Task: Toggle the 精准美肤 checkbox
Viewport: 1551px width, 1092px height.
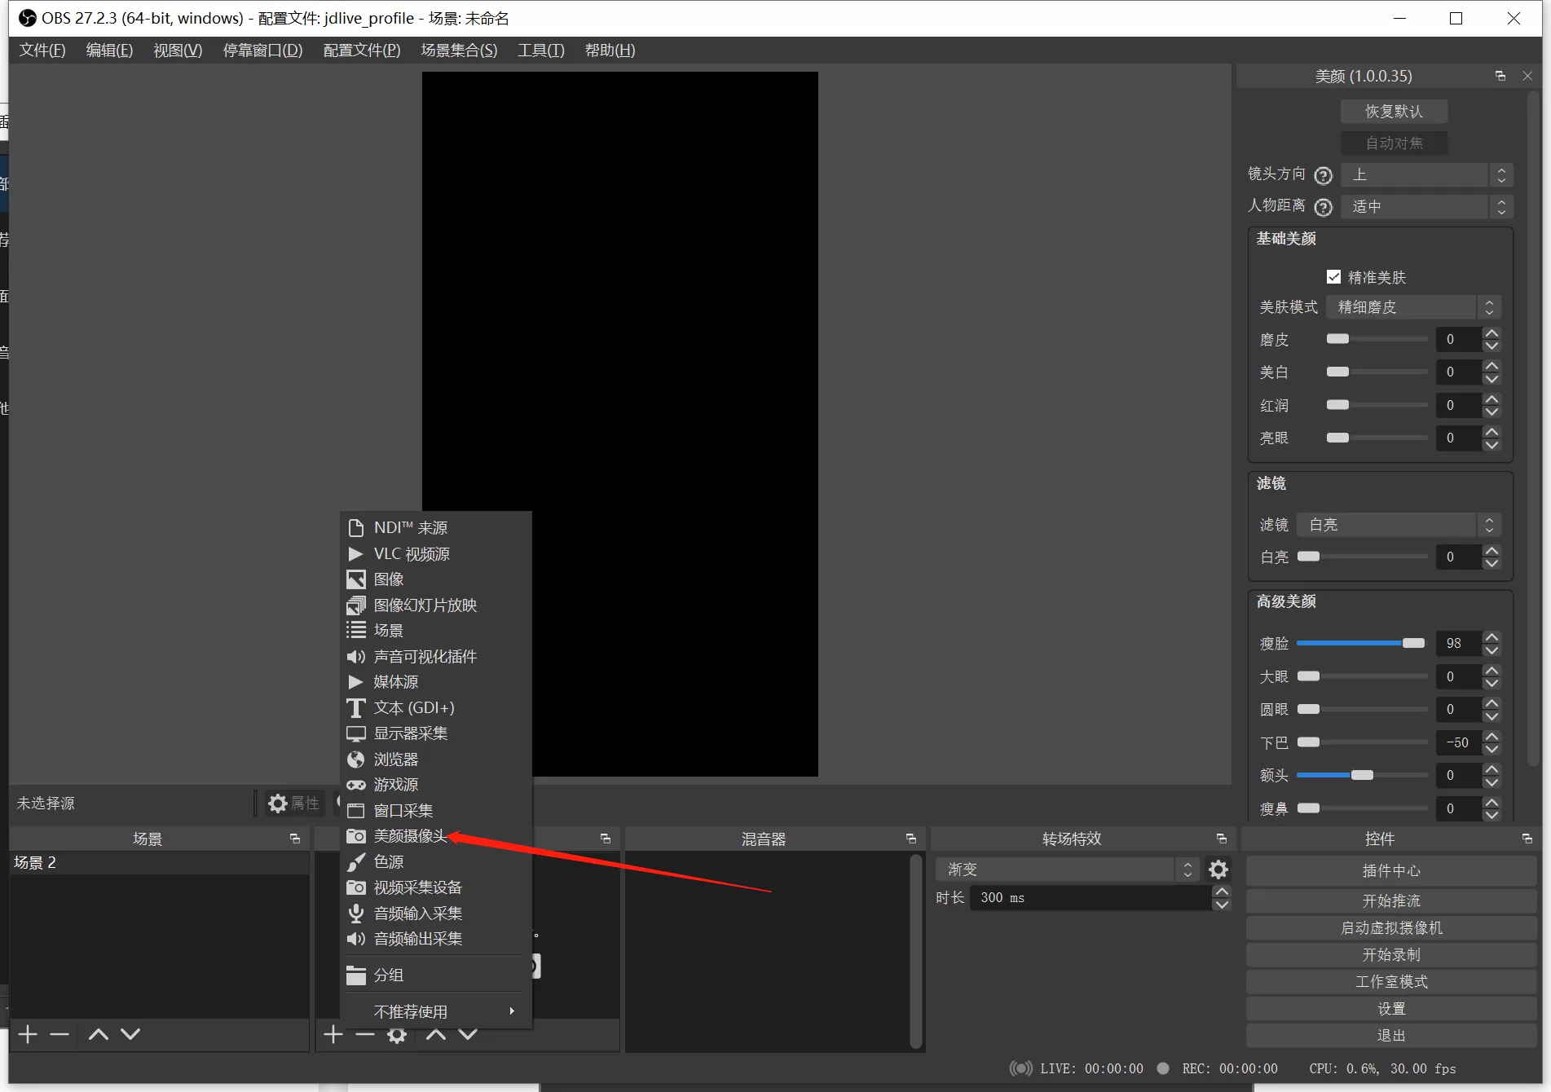Action: coord(1333,277)
